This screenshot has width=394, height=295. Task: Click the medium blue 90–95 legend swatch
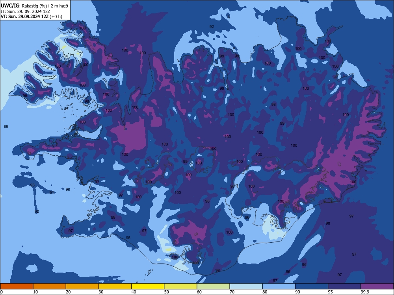(x=312, y=286)
